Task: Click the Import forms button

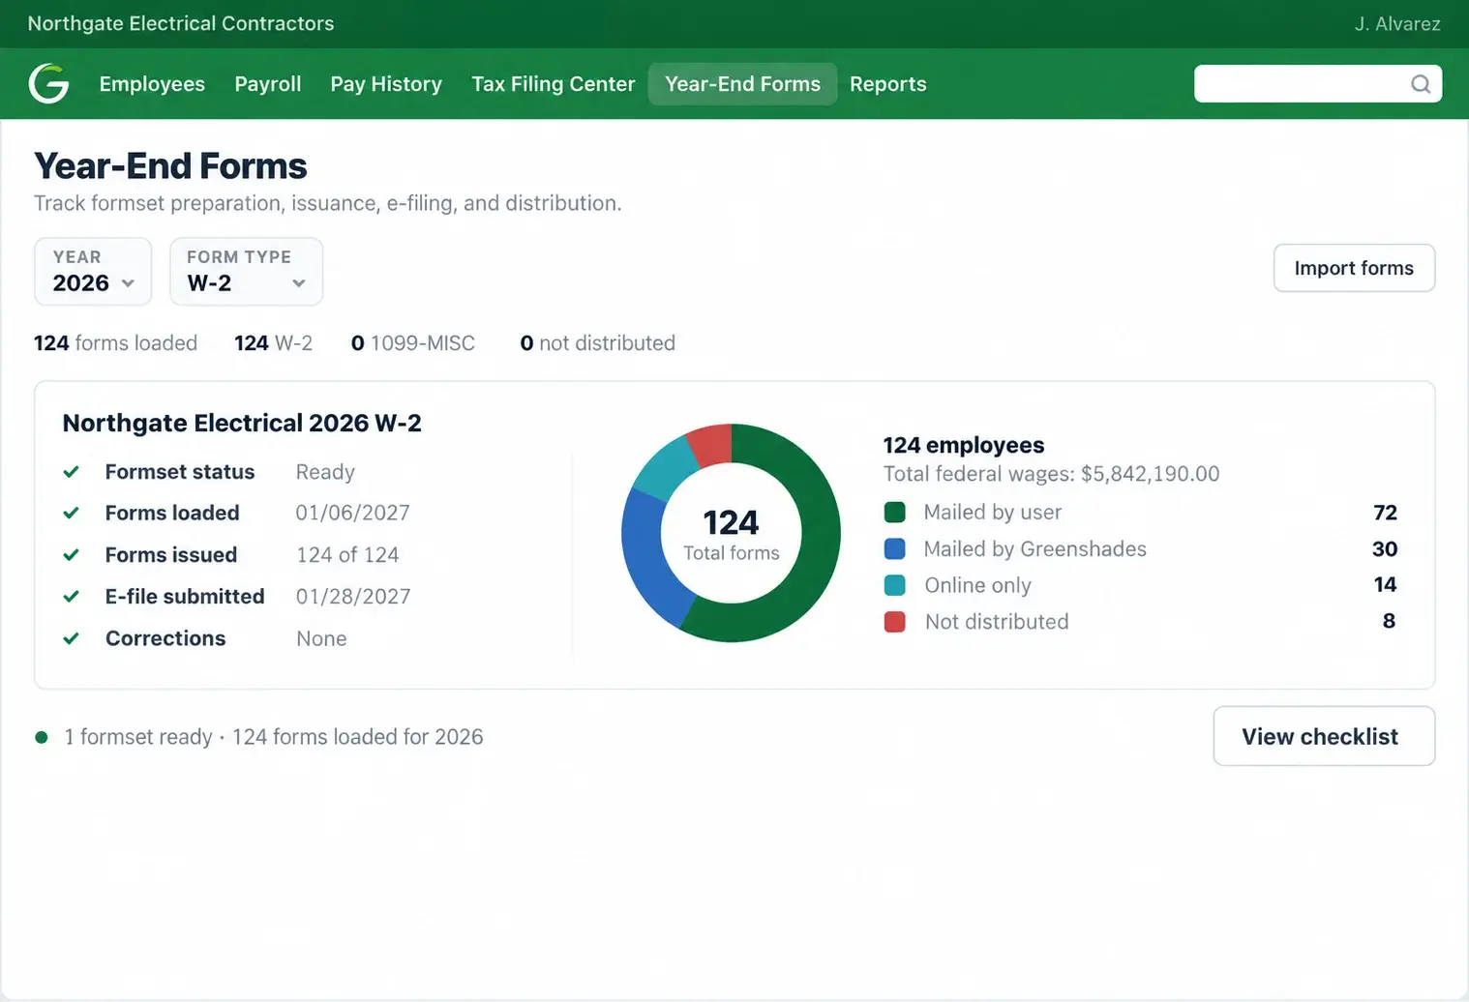Action: [x=1354, y=268]
